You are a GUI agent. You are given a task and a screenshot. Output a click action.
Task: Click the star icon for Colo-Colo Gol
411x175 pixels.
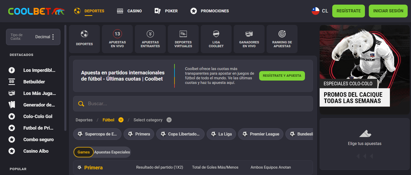[x=12, y=116]
